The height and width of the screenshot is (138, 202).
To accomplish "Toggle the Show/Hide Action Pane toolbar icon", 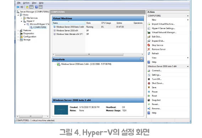I will (41, 7).
